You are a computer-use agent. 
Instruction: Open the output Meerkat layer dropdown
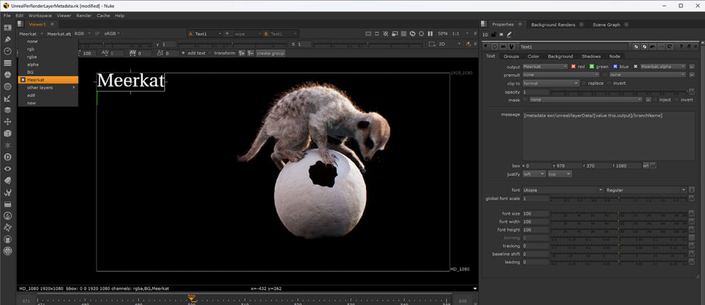coord(545,66)
